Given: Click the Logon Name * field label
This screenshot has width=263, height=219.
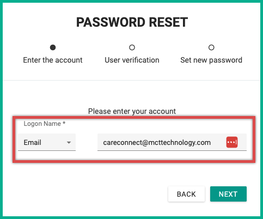Looking at the screenshot, I should pos(45,124).
